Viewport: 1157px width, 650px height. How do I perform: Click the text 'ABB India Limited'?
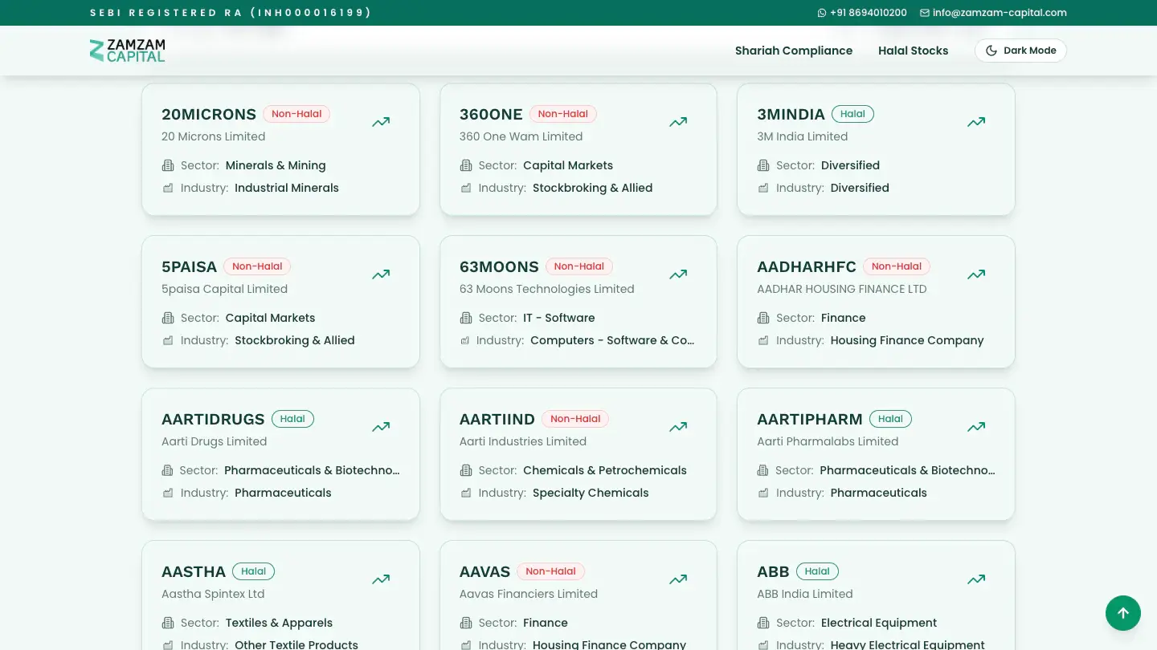click(805, 594)
